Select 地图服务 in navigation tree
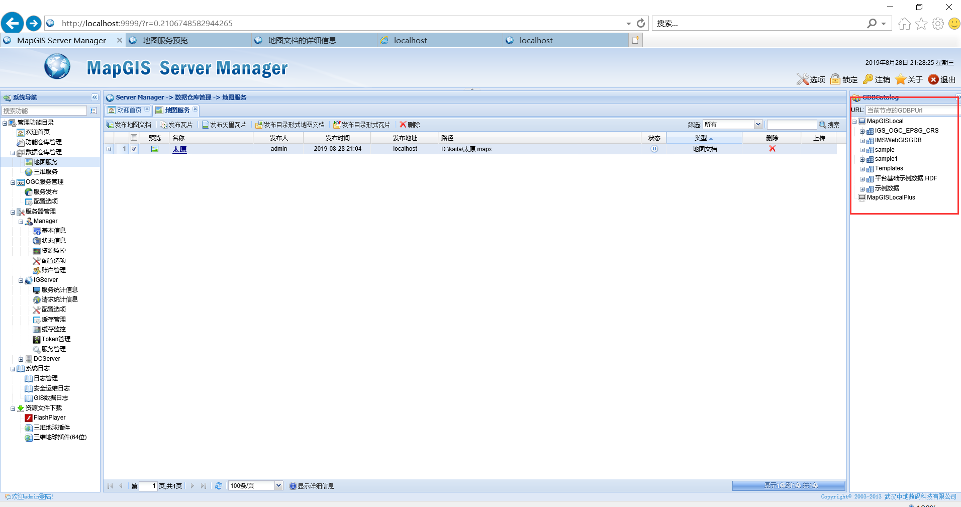This screenshot has height=507, width=961. pyautogui.click(x=45, y=162)
